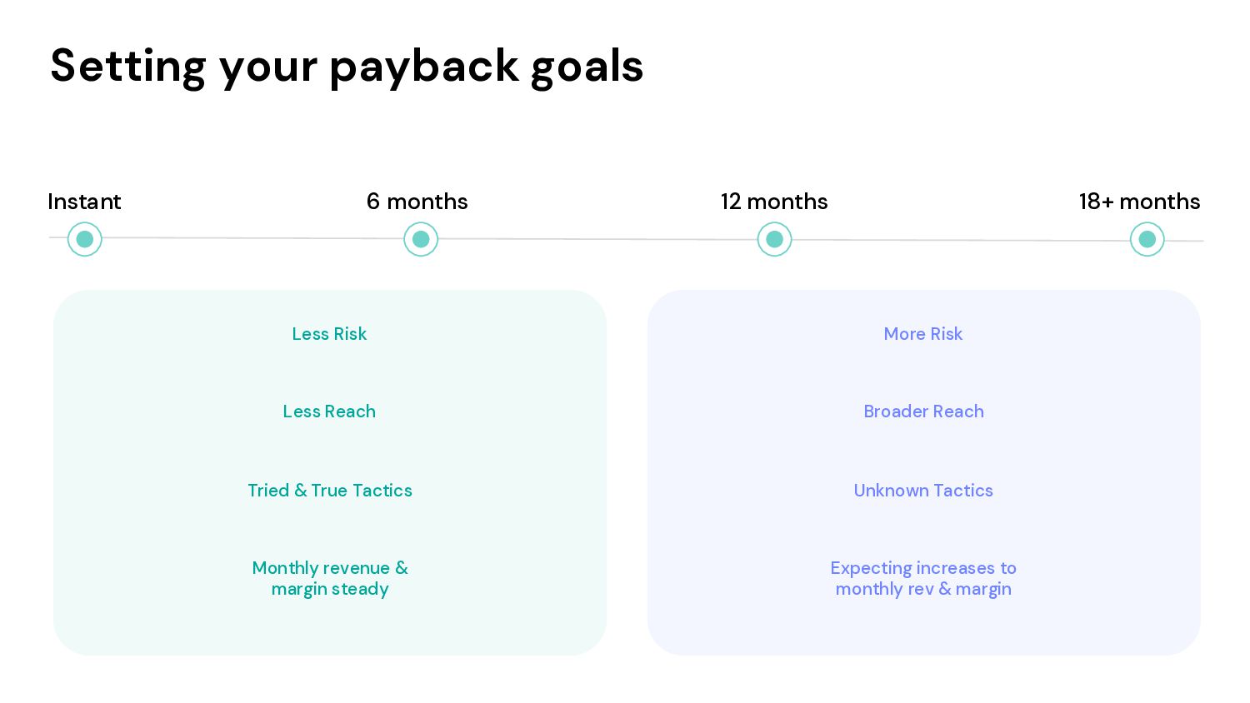Click the Instant timeline marker dot
The image size is (1250, 703).
tap(84, 239)
